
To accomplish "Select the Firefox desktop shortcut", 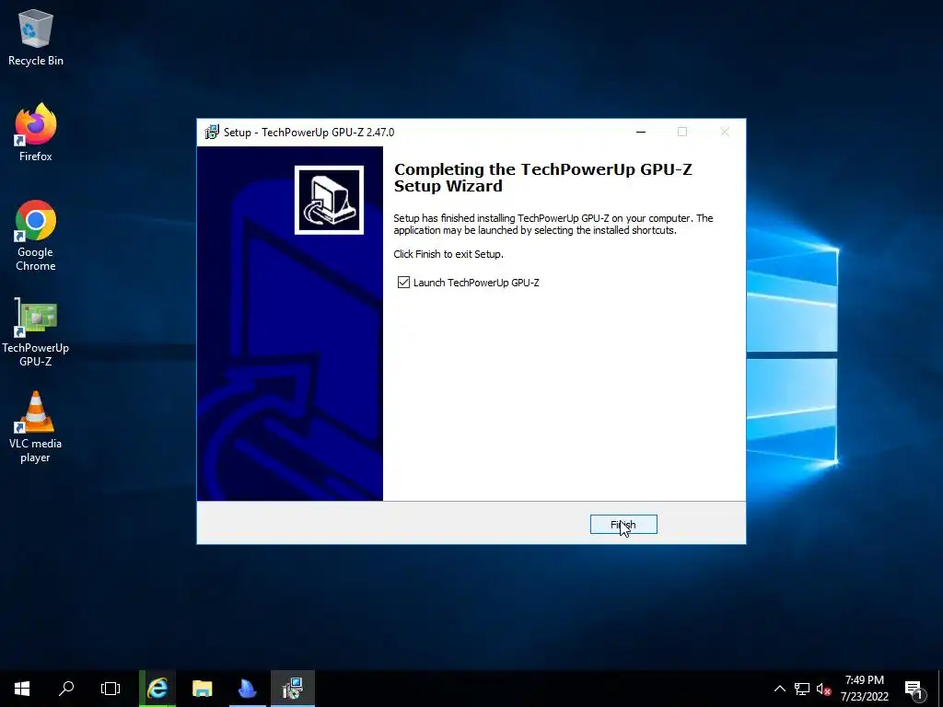I will 36,133.
